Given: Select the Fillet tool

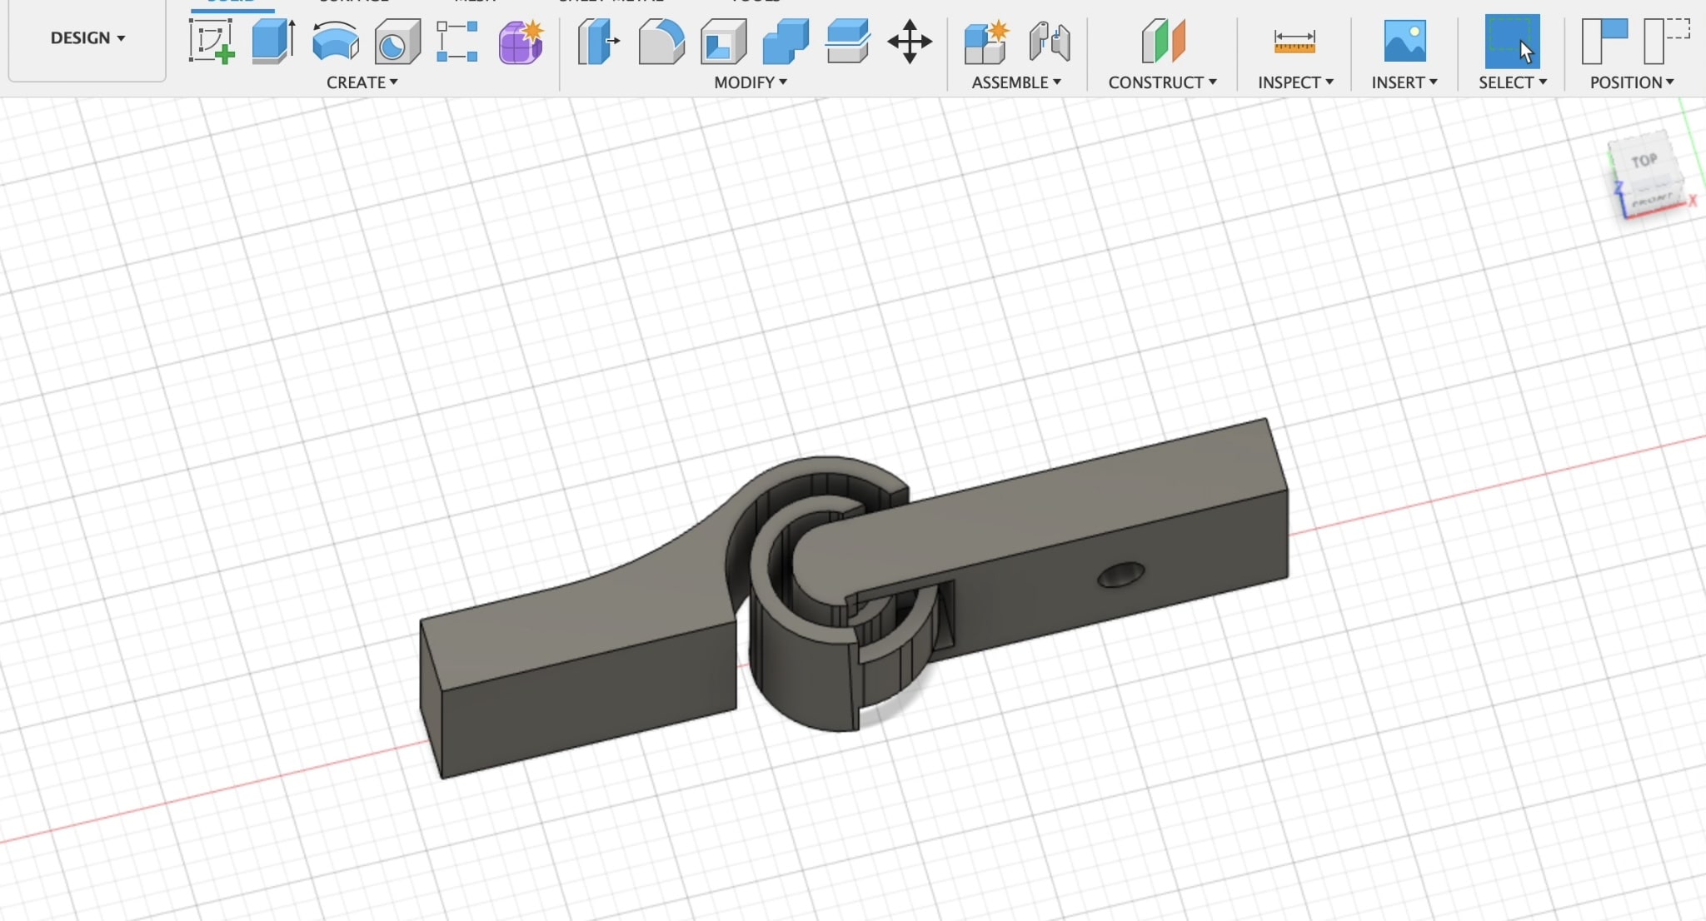Looking at the screenshot, I should 661,41.
